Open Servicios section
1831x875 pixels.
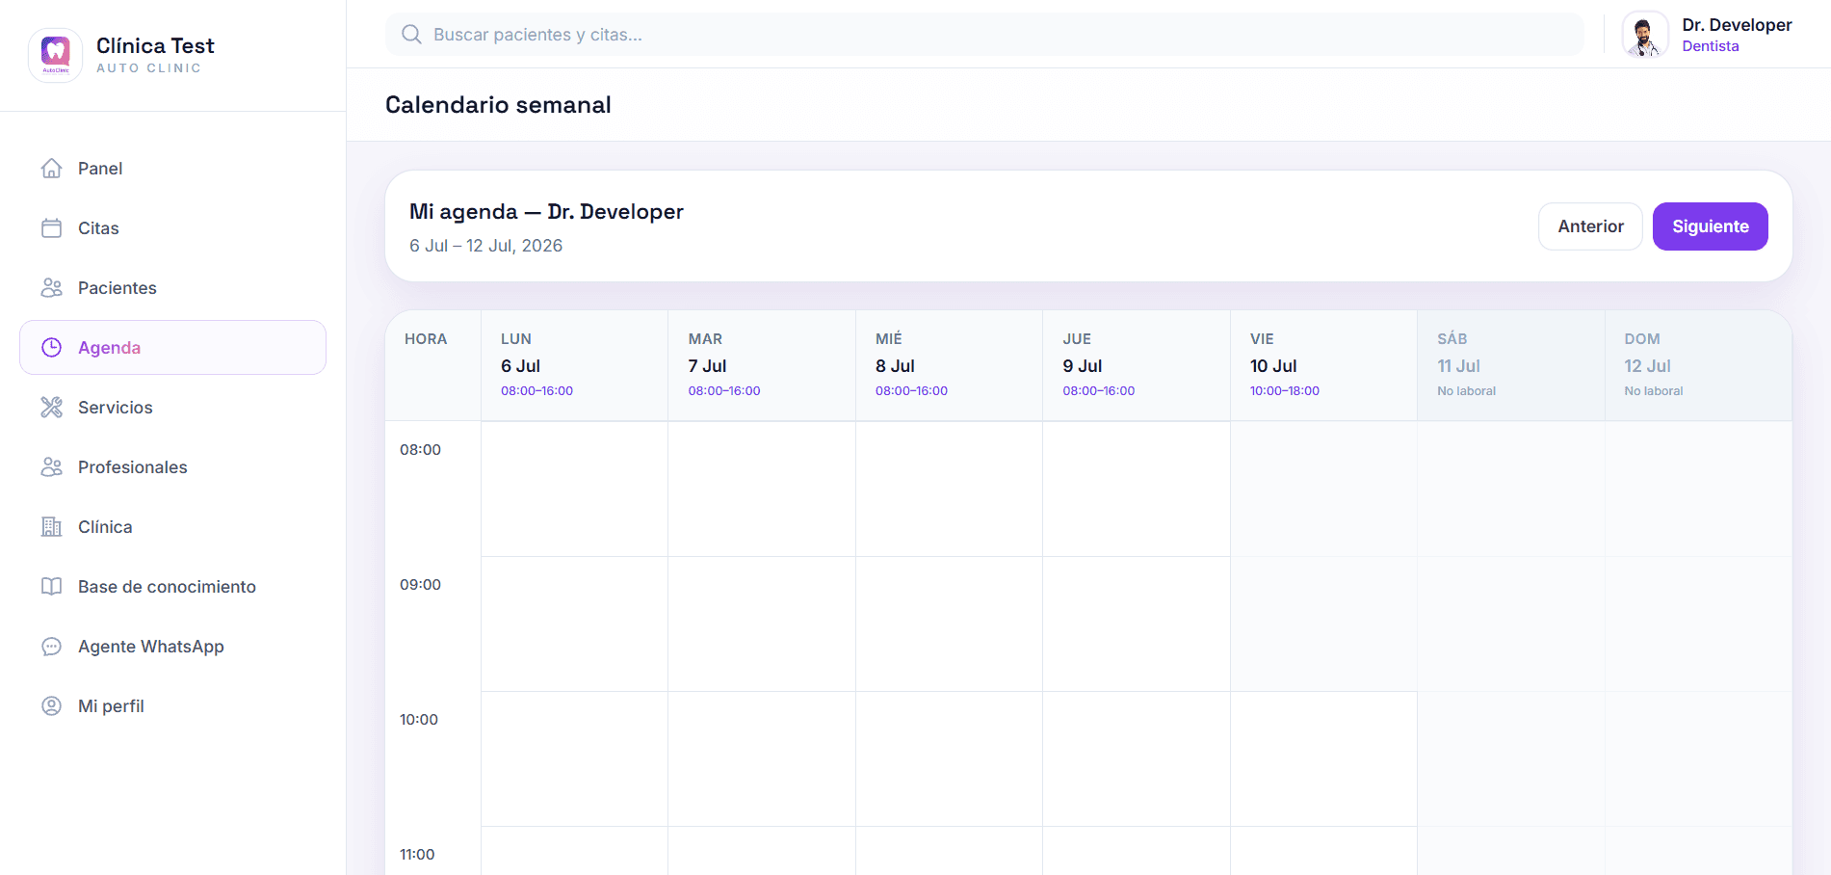[x=172, y=408]
